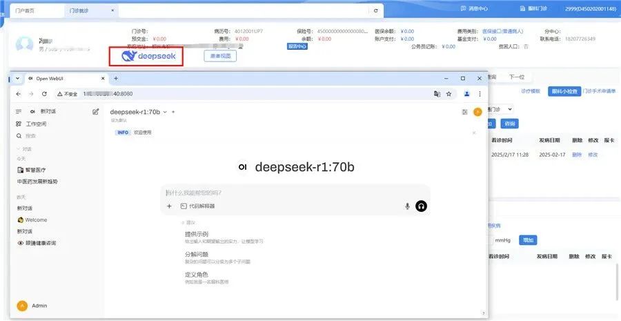Image resolution: width=621 pixels, height=321 pixels.
Task: Click the mmHg blood pressure input field
Action: tap(491, 240)
